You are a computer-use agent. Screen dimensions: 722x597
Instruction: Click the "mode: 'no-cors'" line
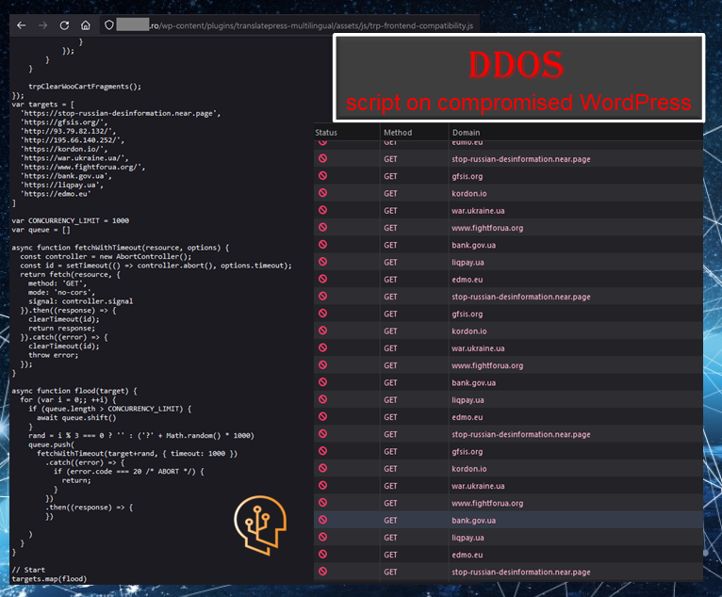(x=61, y=293)
